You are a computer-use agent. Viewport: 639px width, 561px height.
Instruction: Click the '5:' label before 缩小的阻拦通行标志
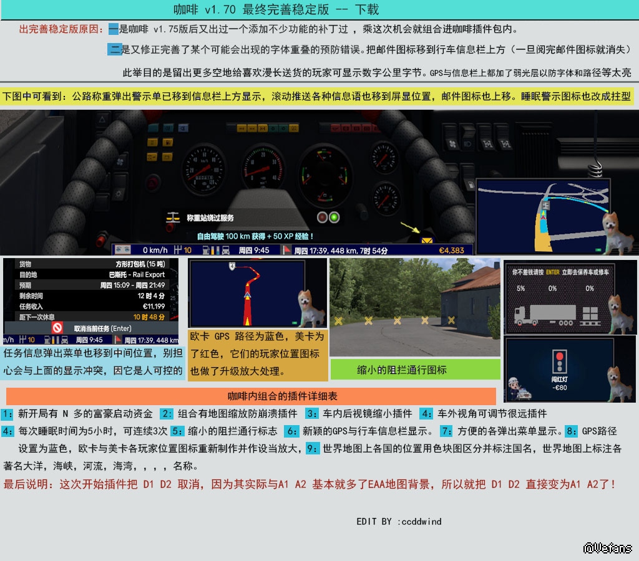(177, 431)
